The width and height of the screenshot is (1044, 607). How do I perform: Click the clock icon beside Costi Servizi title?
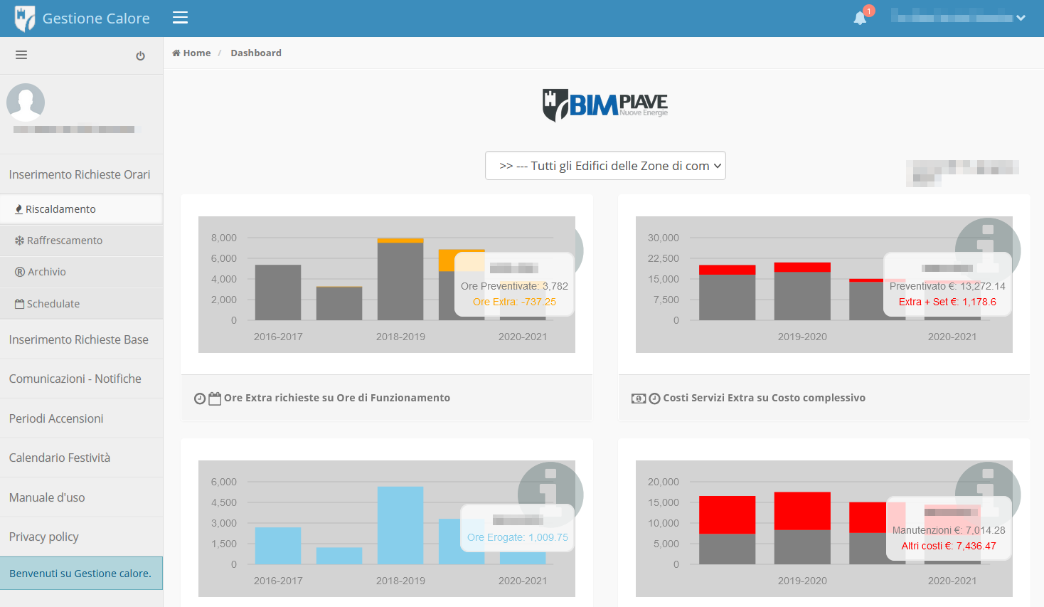654,398
